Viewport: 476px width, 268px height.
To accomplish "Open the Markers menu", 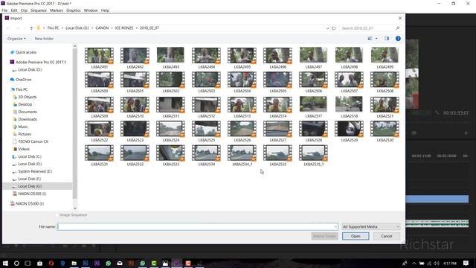I will coord(57,10).
